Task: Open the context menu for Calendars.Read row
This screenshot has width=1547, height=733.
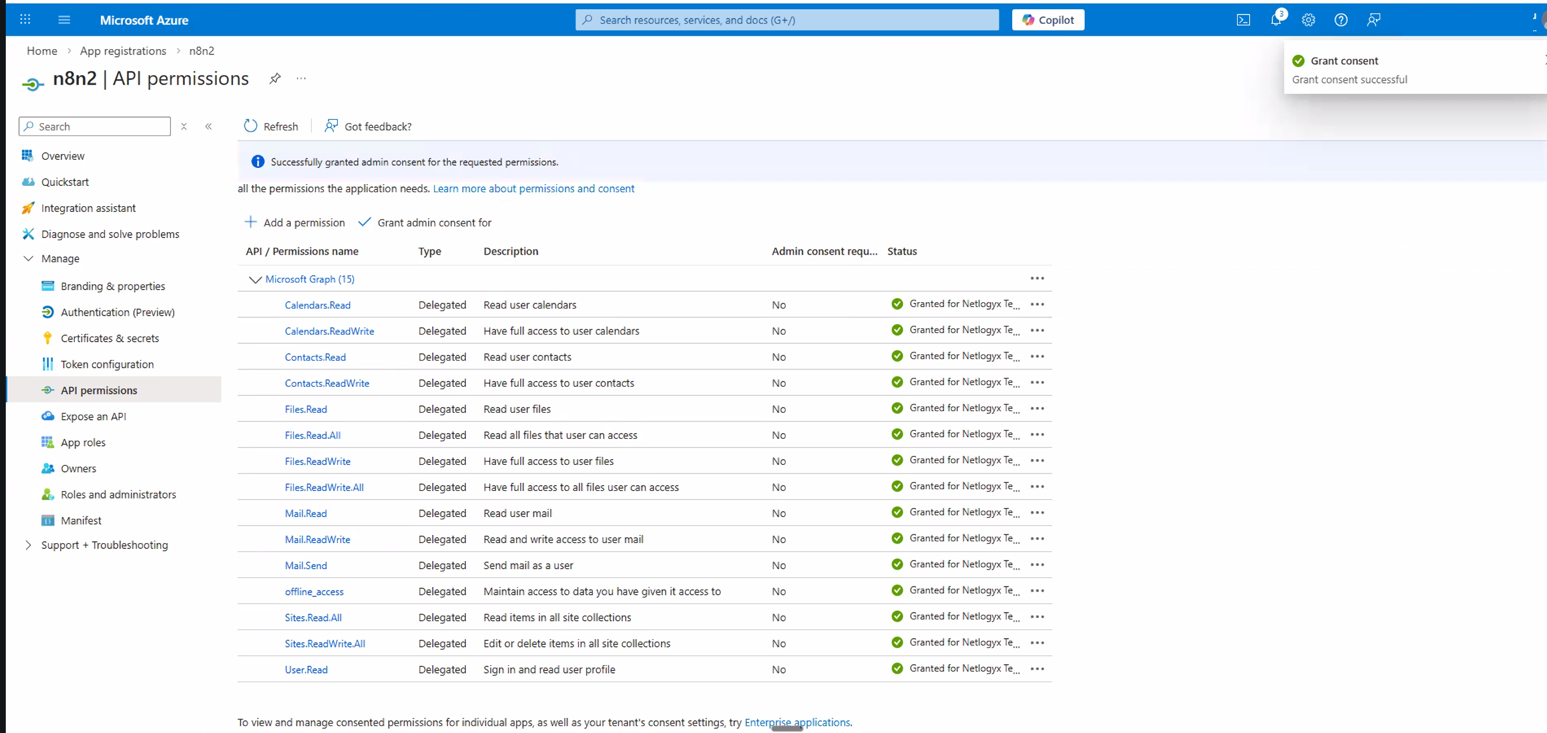Action: 1037,305
